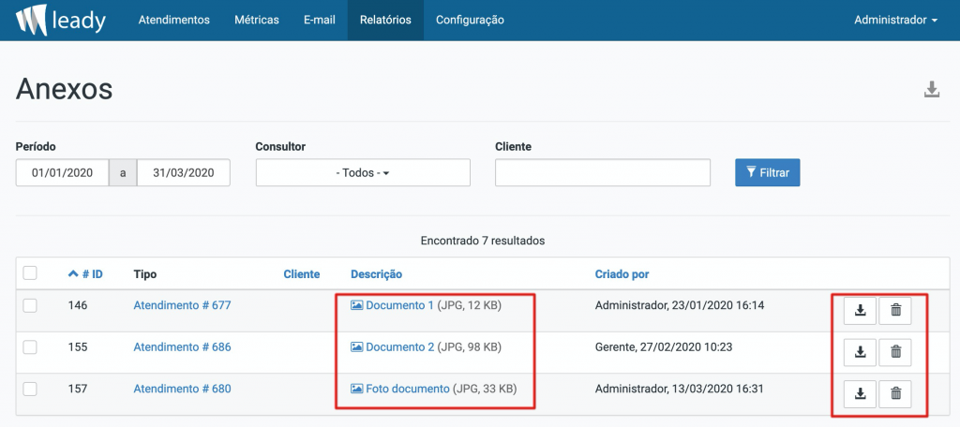The height and width of the screenshot is (427, 960).
Task: Sort by # ID column
Action: (85, 274)
